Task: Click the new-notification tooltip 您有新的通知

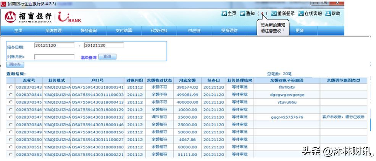Action: click(x=273, y=28)
